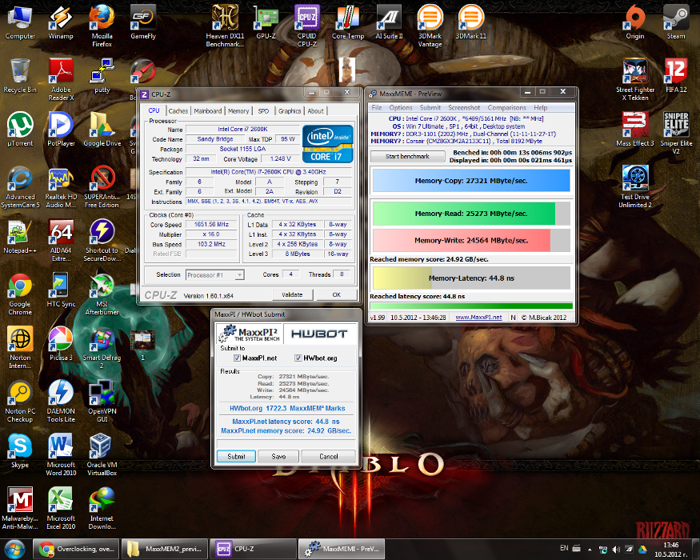Open SPD tab in CPU-Z
The height and width of the screenshot is (560, 700).
tap(263, 110)
